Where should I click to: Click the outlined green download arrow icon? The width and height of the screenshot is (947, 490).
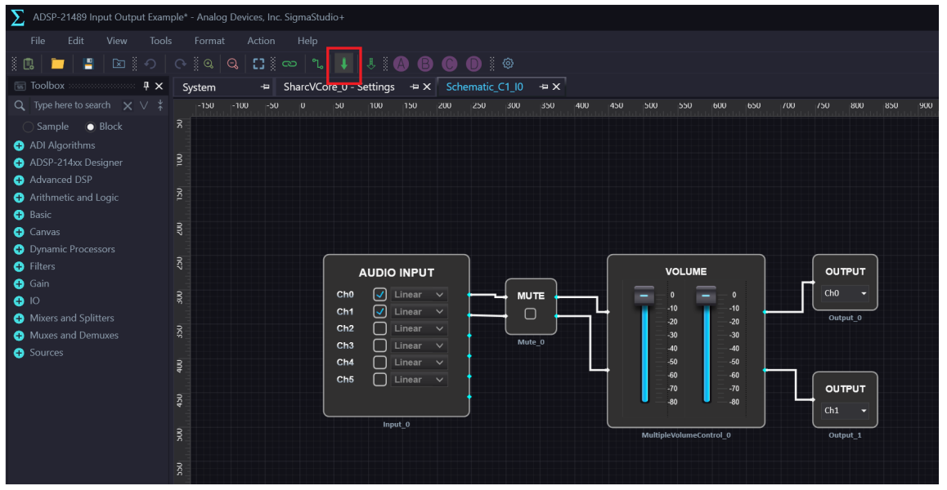coord(371,64)
